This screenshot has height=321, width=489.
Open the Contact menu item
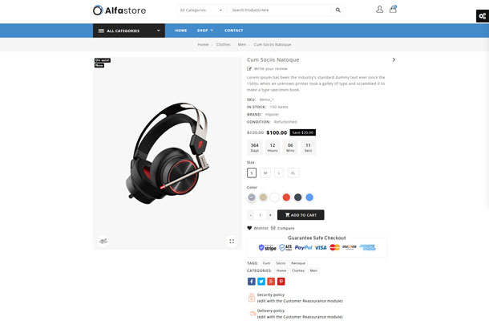[x=233, y=30]
